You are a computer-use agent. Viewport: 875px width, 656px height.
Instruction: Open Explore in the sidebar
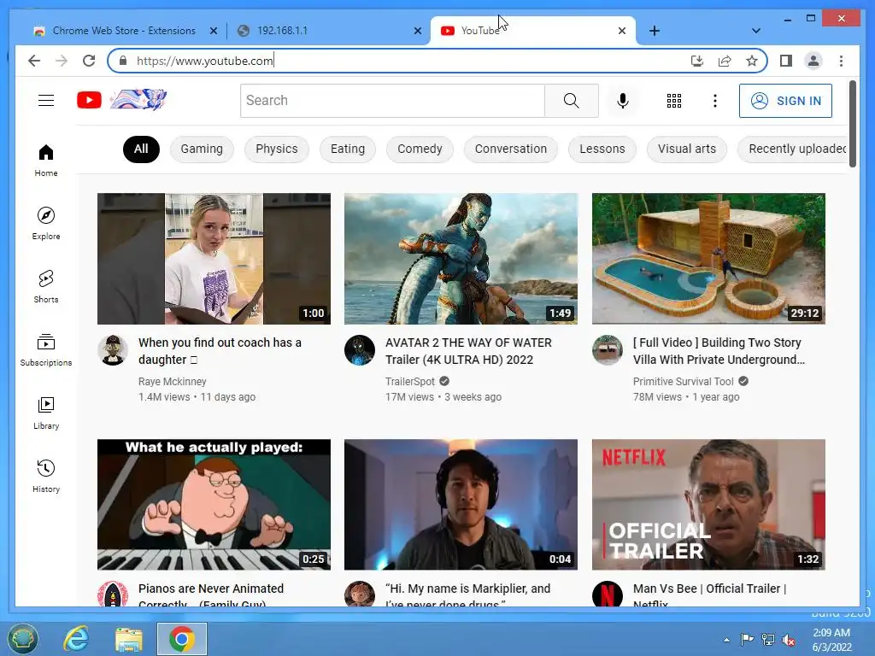point(46,224)
